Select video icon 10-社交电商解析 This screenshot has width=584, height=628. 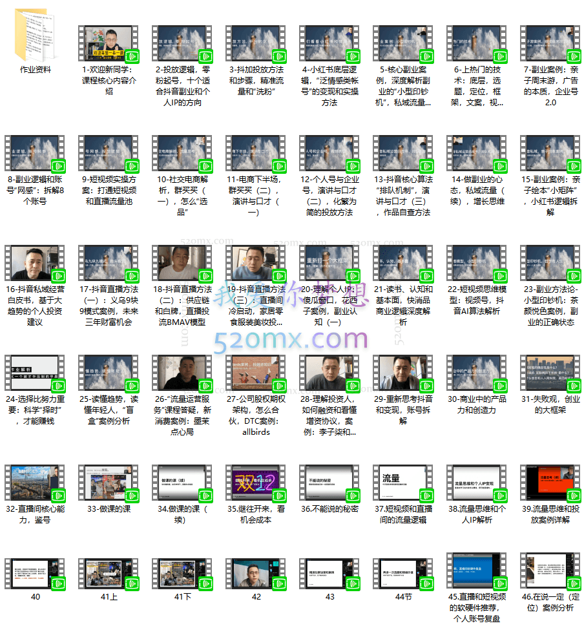point(182,153)
